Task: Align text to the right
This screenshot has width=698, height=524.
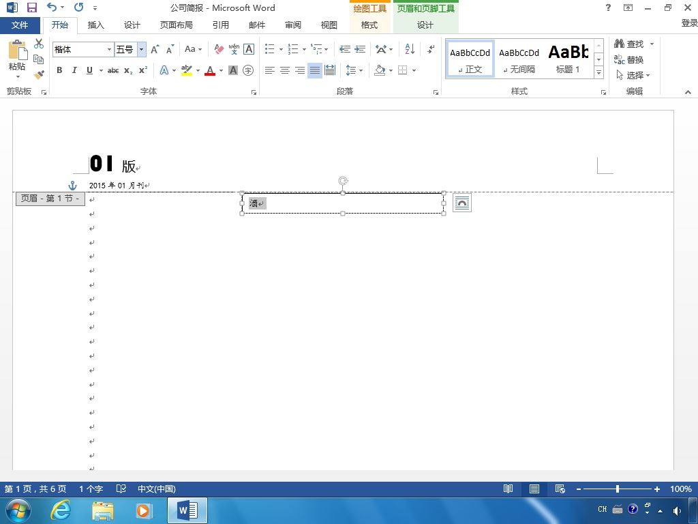Action: coord(300,70)
